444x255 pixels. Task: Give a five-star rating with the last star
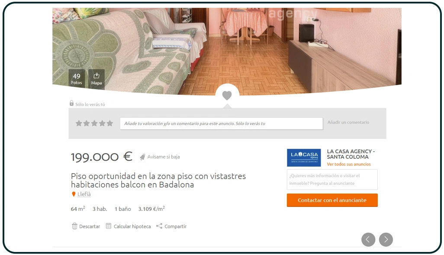point(110,123)
